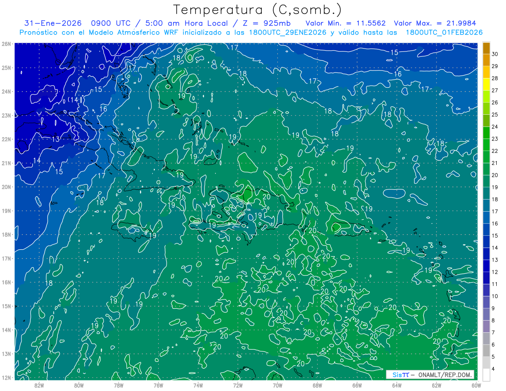Click the 'ONAMLT/REP.DOM.' logo box

430,375
